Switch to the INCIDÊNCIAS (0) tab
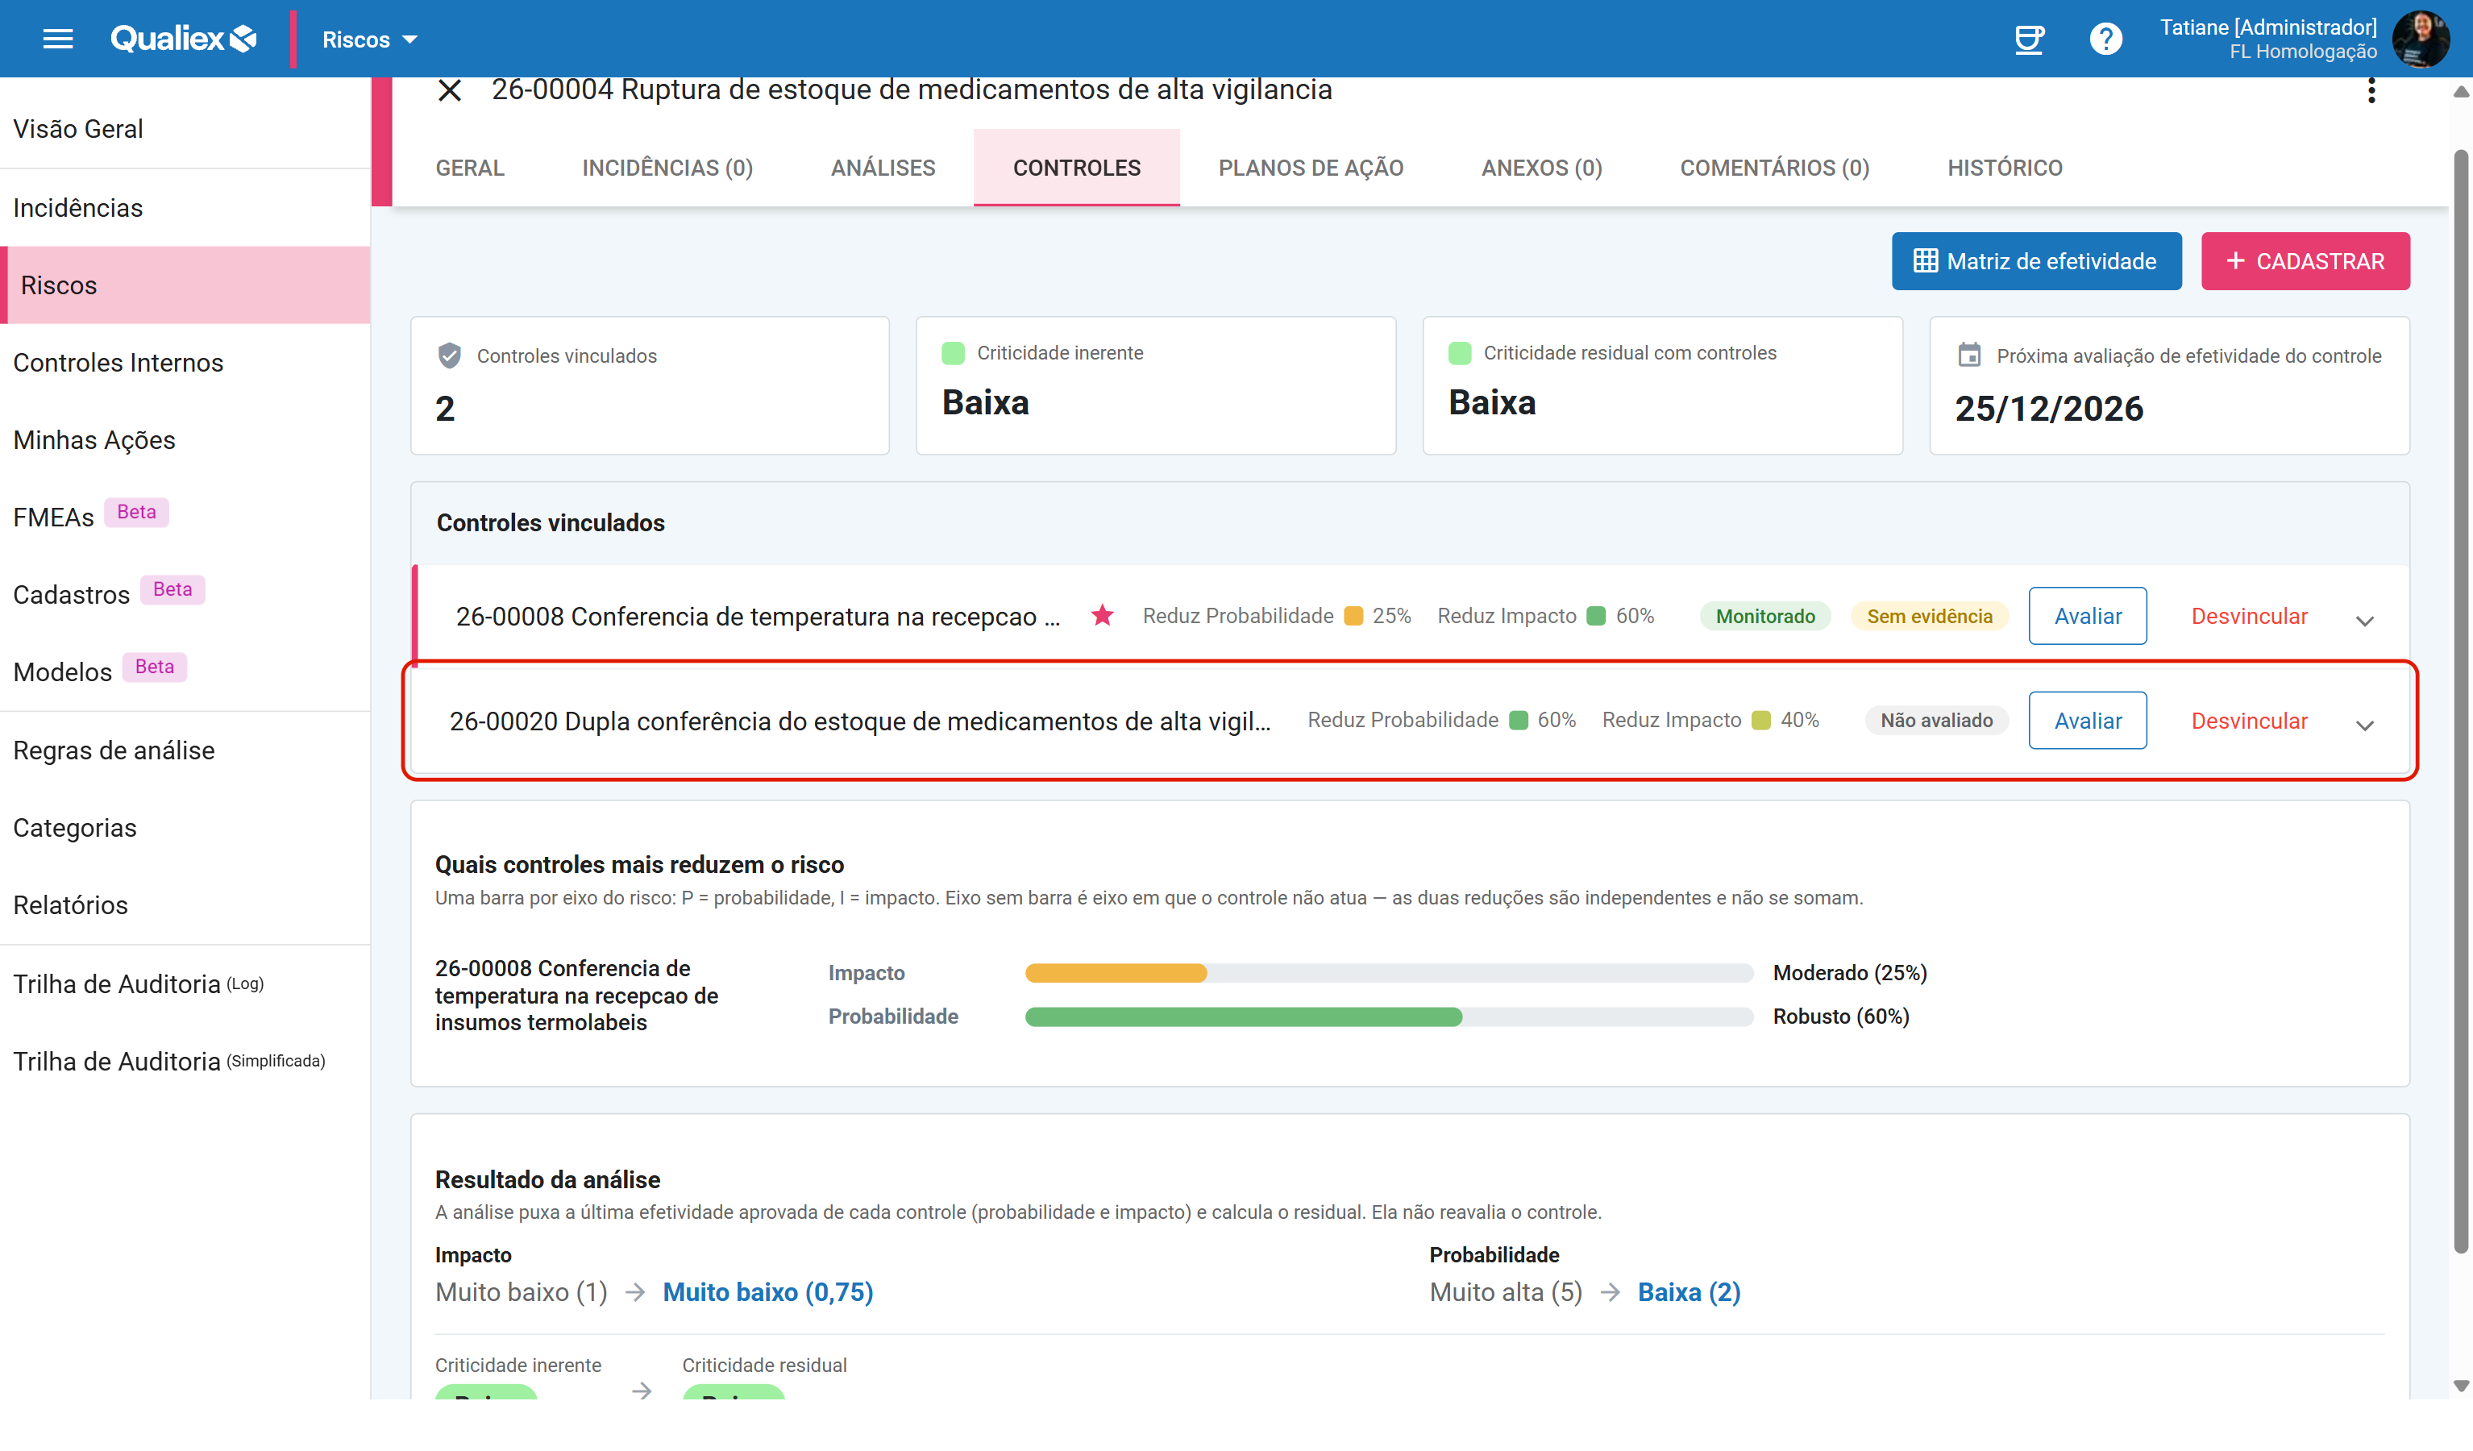2473x1451 pixels. click(x=667, y=168)
